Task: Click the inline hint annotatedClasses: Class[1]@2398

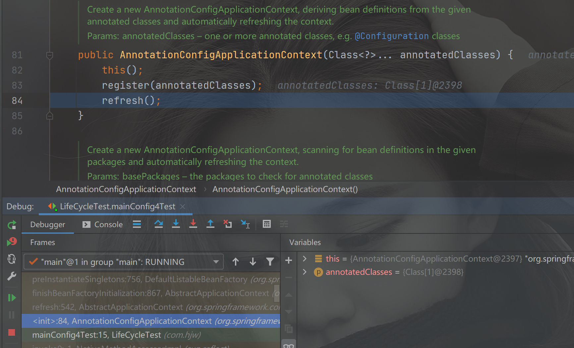Action: tap(370, 85)
